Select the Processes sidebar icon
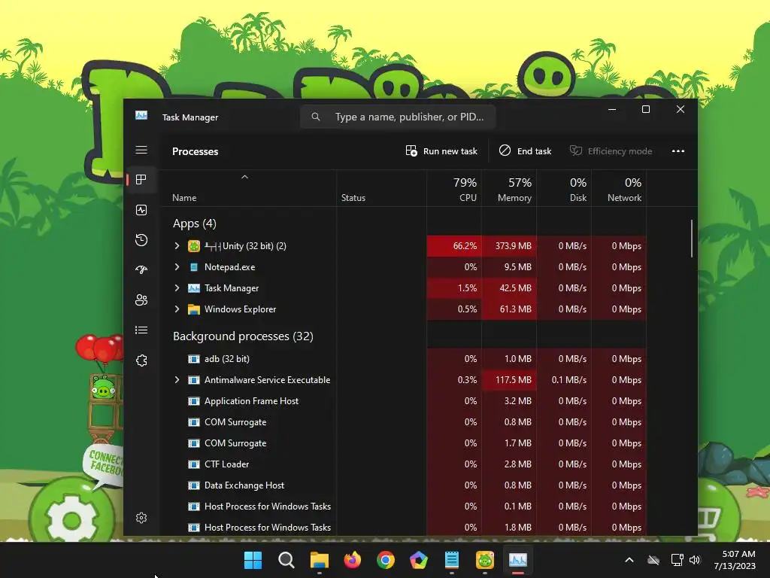 (x=141, y=180)
